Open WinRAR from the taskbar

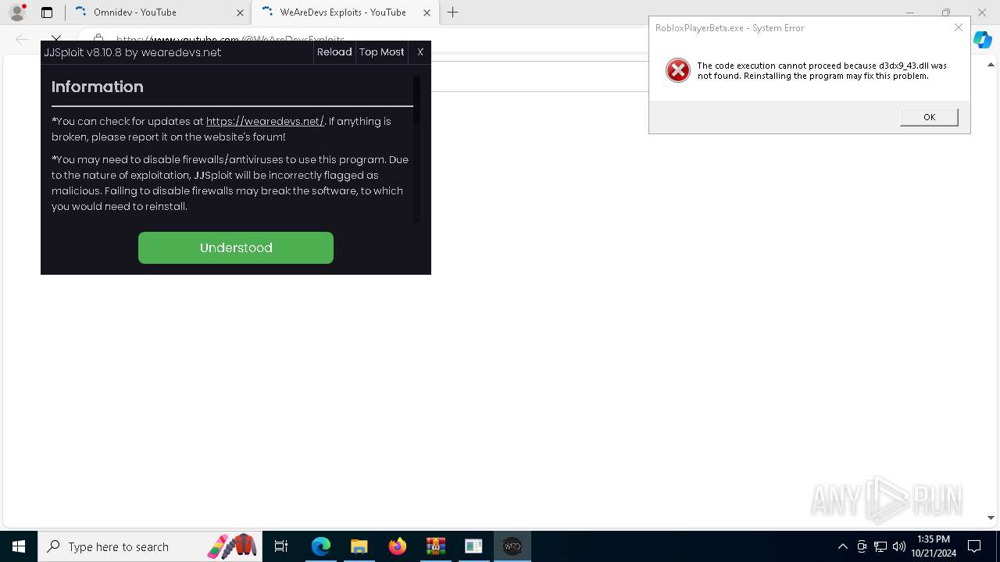click(435, 546)
